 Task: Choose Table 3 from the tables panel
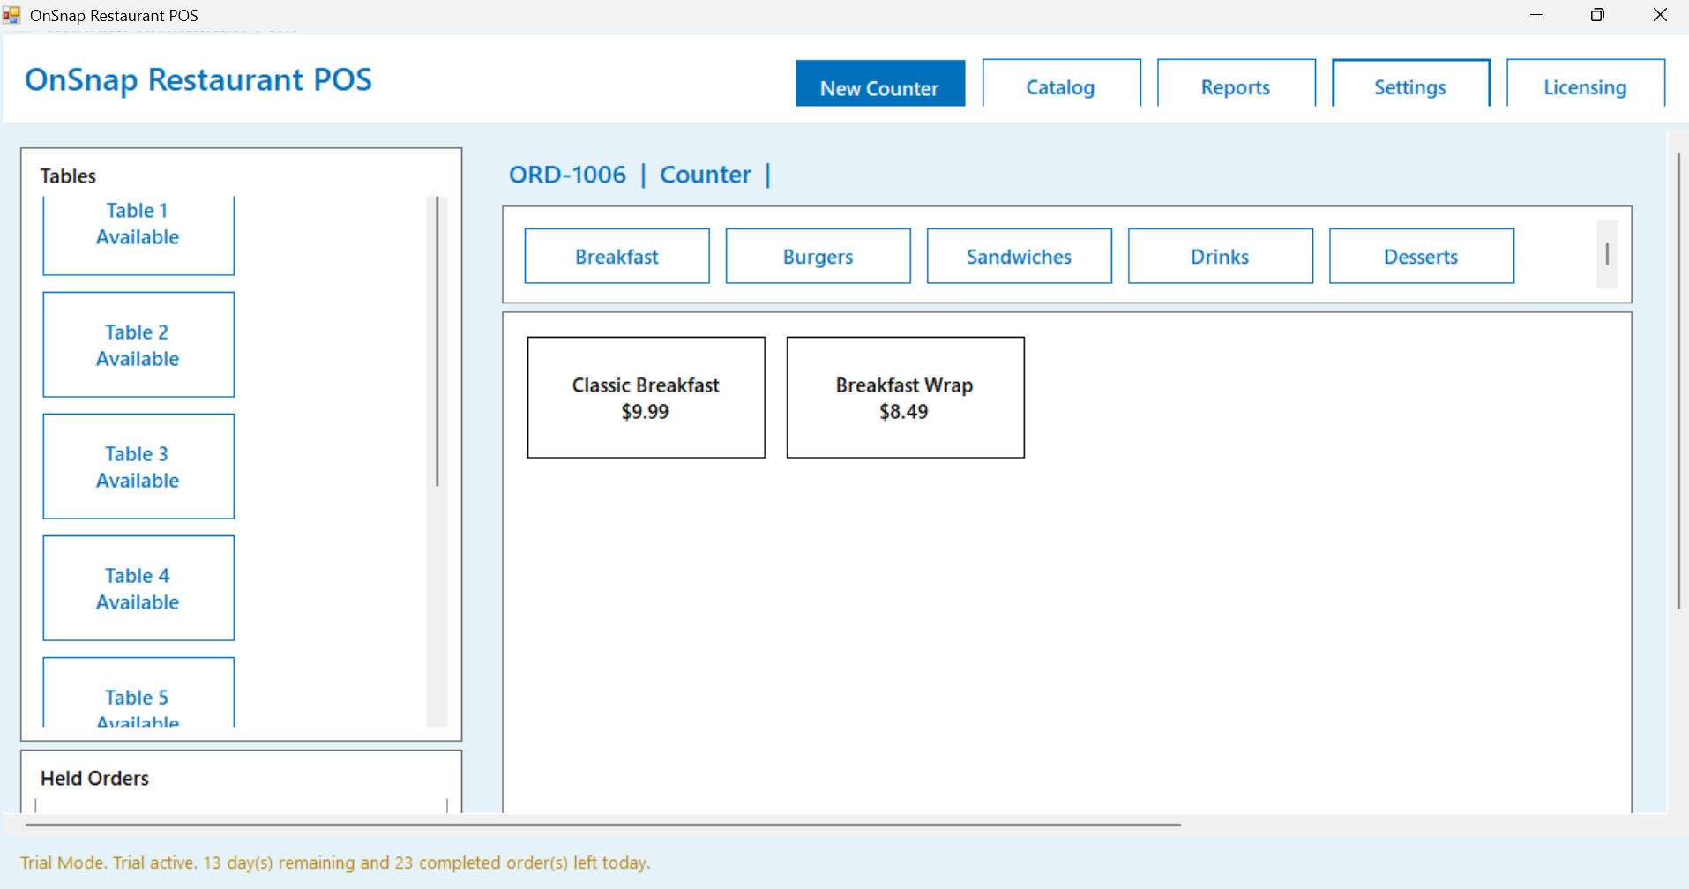pyautogui.click(x=138, y=467)
